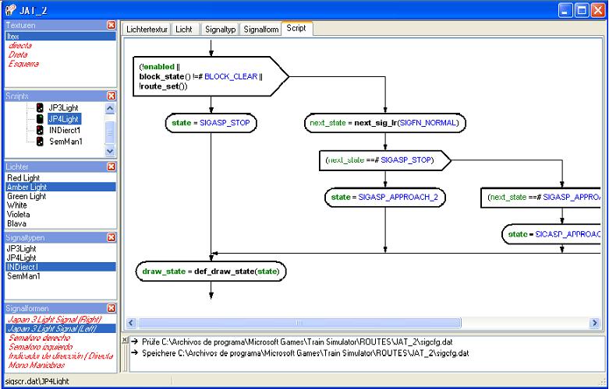Select Esquerra in Texturen list
609x389 pixels.
click(x=23, y=64)
